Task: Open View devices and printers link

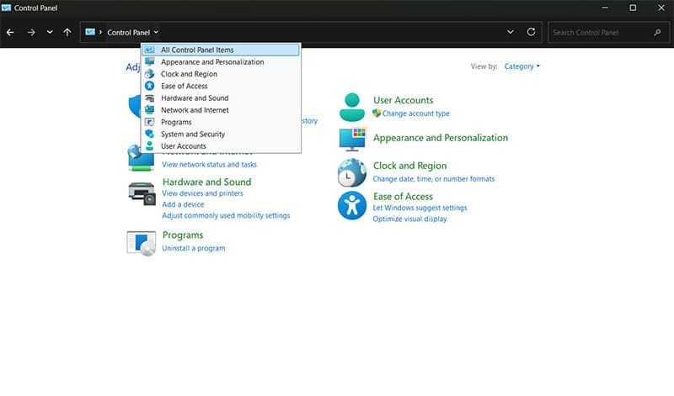Action: tap(202, 193)
